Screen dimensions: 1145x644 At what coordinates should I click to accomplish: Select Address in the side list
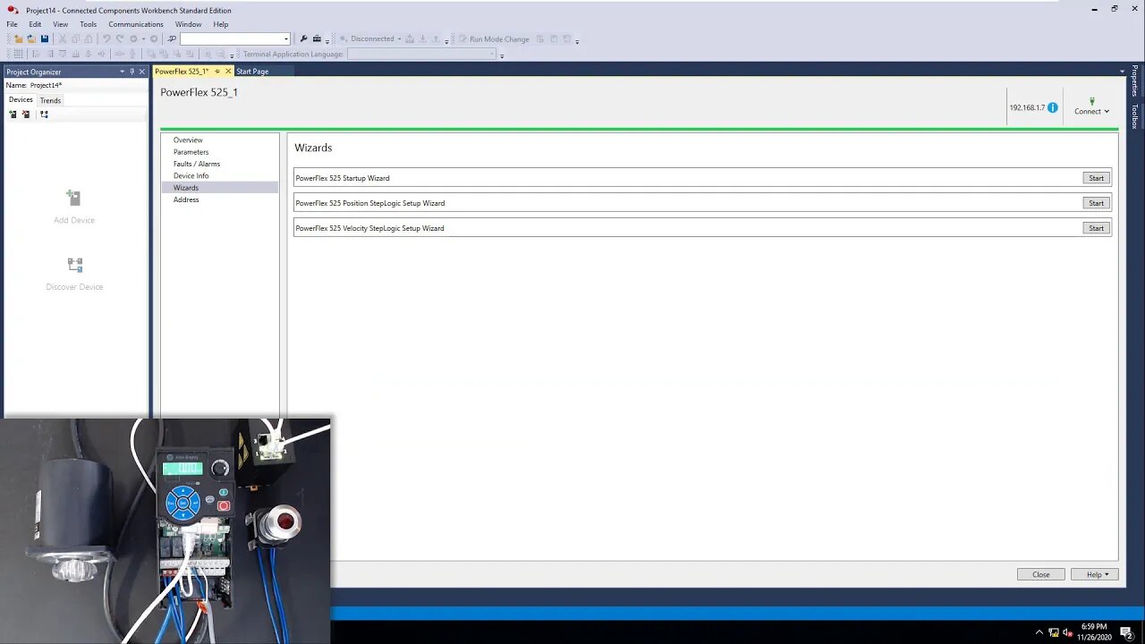pos(186,199)
